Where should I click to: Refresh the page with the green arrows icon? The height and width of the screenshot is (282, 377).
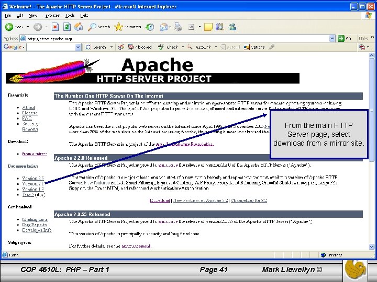[x=67, y=27]
